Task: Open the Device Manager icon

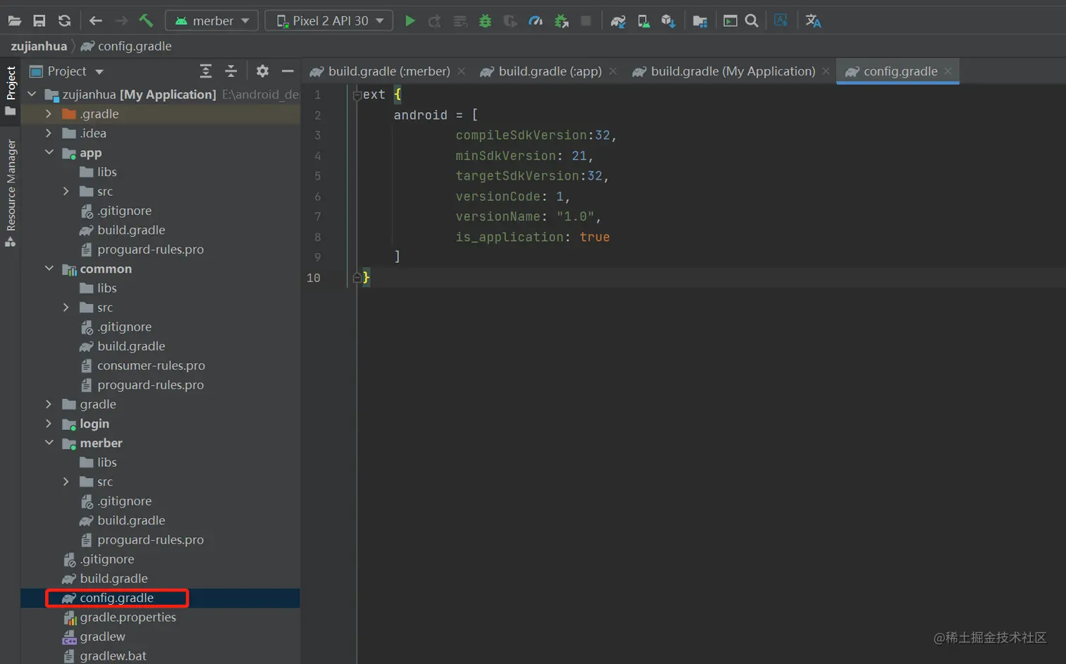Action: [x=644, y=20]
